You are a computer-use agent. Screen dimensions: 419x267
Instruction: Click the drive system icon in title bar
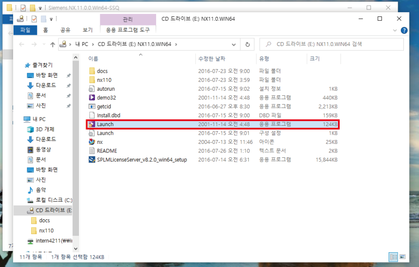tap(20, 19)
